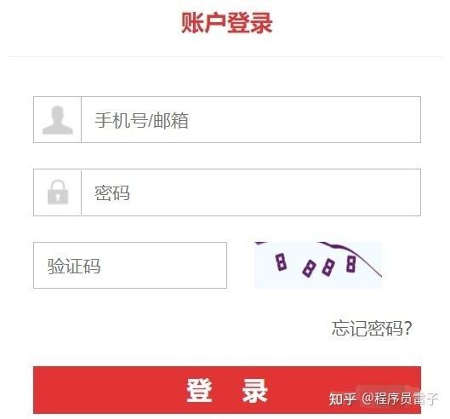The width and height of the screenshot is (450, 419).
Task: Click the user silhouette icon
Action: pyautogui.click(x=57, y=120)
